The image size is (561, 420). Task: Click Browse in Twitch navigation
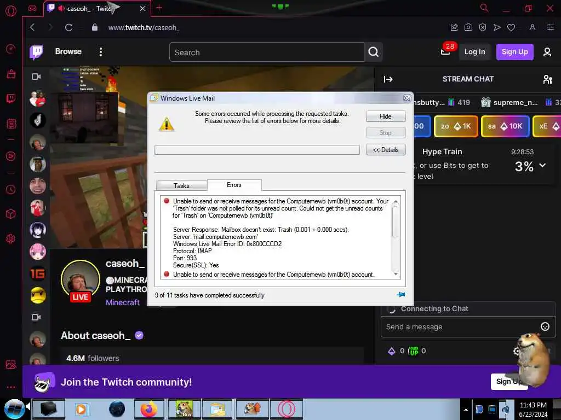coord(68,51)
